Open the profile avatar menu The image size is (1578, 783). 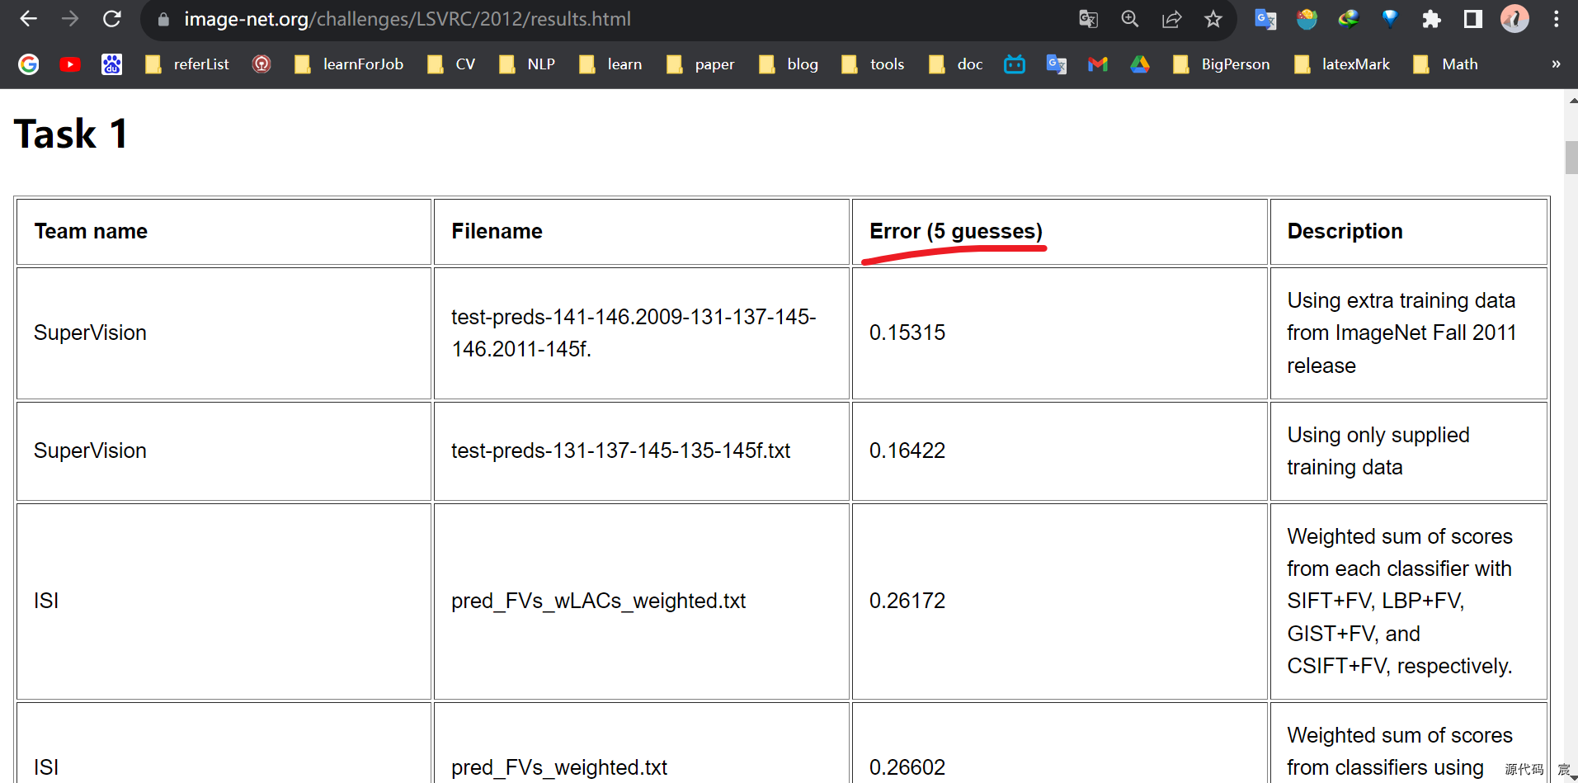pos(1514,19)
